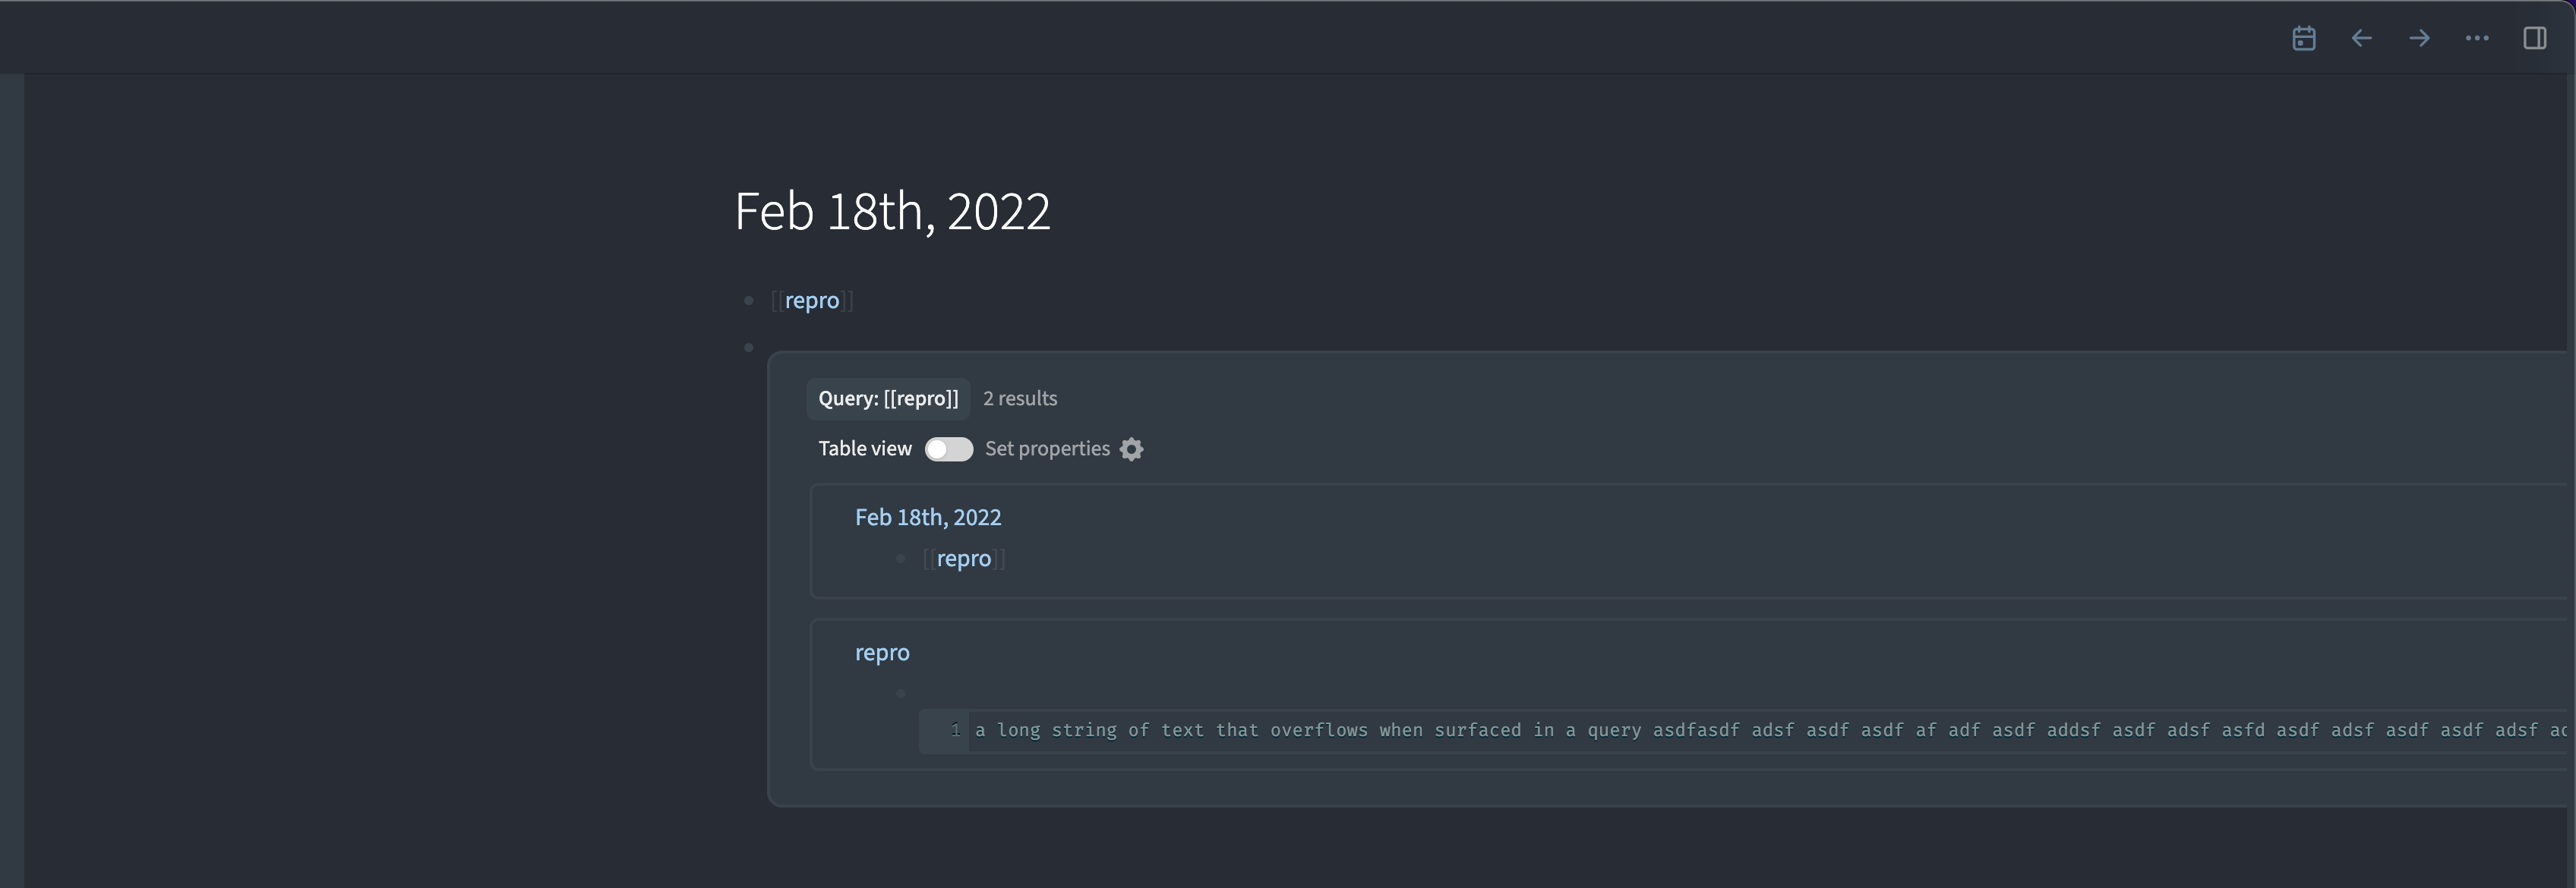The image size is (2576, 888).
Task: Click the Set properties label
Action: click(1047, 449)
